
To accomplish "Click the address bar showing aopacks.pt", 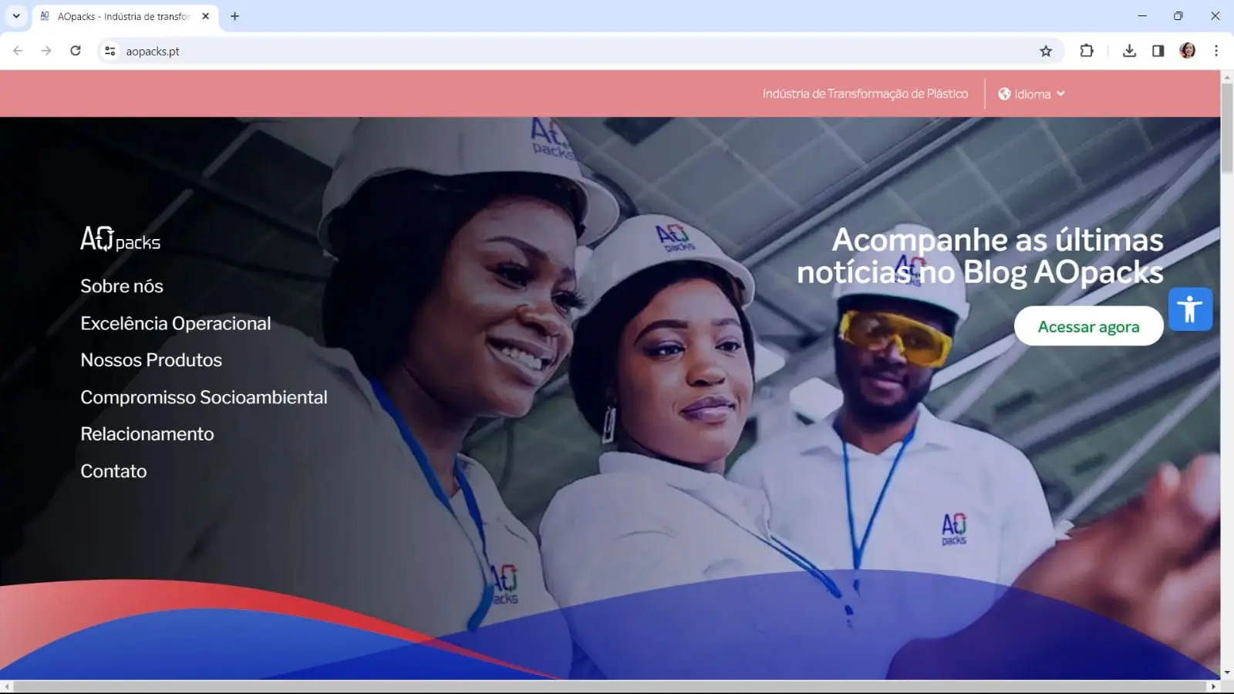I will coord(540,51).
